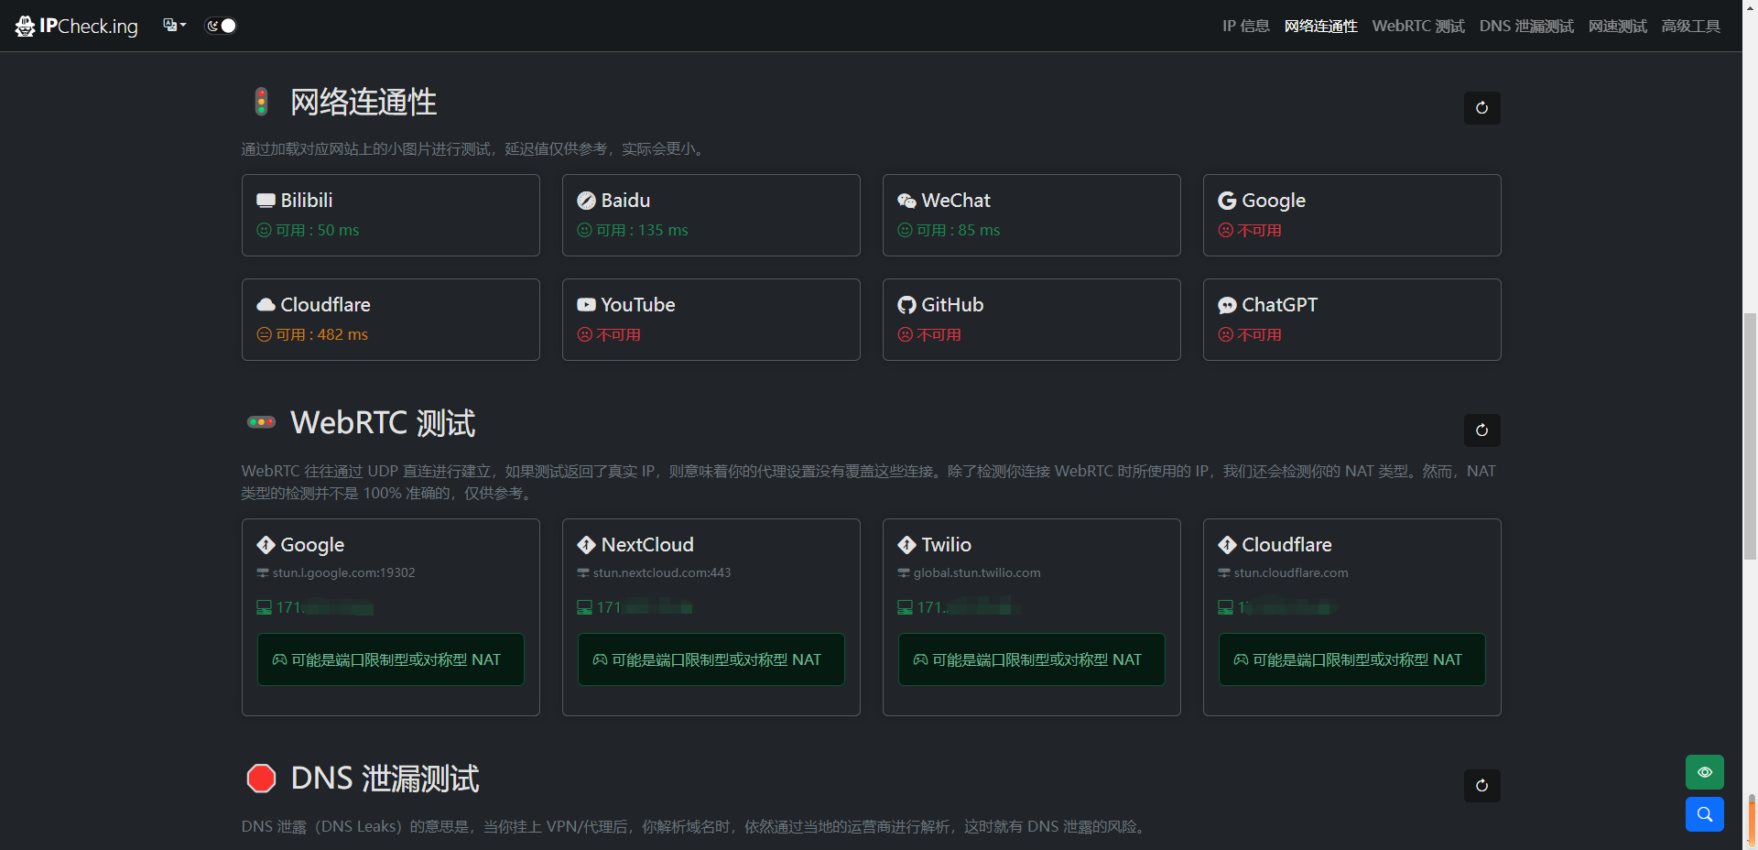
Task: Click Cloudflare WebRTC NAT type button
Action: click(x=1351, y=659)
